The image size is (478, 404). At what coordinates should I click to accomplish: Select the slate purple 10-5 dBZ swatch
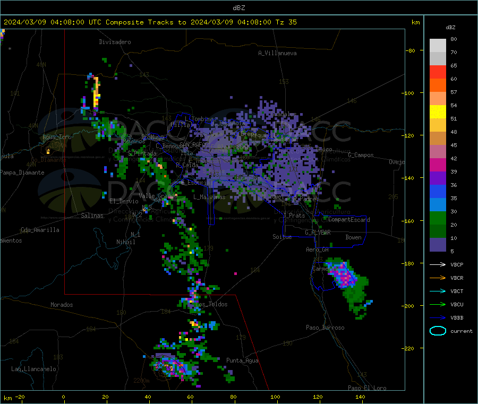tap(438, 244)
